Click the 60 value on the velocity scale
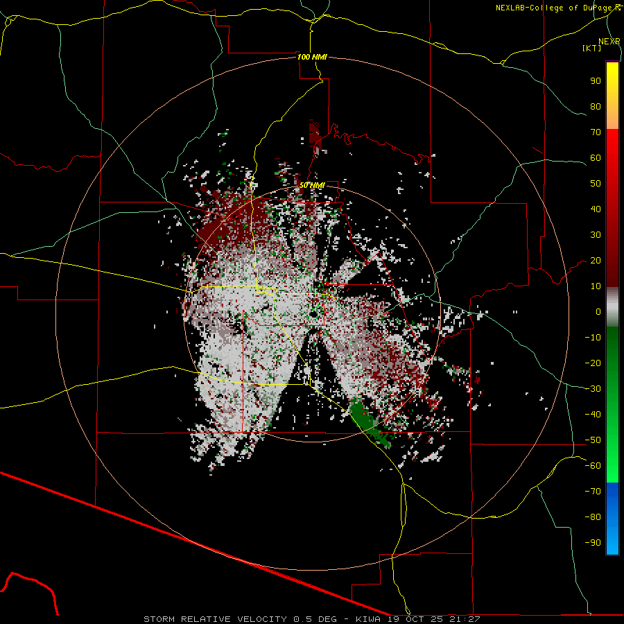The height and width of the screenshot is (624, 624). click(x=596, y=157)
